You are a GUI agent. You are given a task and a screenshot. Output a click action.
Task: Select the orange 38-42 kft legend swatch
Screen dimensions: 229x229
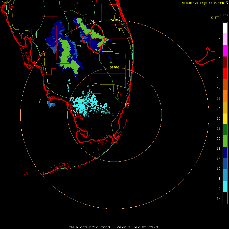(x=225, y=96)
